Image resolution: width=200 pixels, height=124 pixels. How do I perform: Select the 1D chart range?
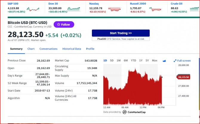[105, 61]
